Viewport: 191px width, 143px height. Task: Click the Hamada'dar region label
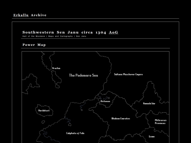click(149, 103)
